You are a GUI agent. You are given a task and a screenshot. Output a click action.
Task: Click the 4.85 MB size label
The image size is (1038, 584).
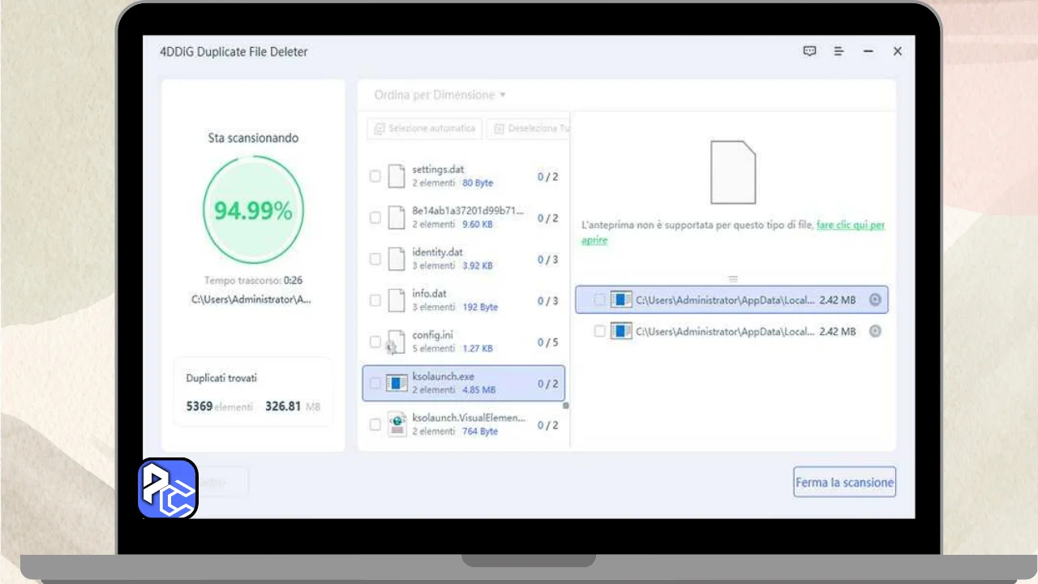click(x=478, y=390)
